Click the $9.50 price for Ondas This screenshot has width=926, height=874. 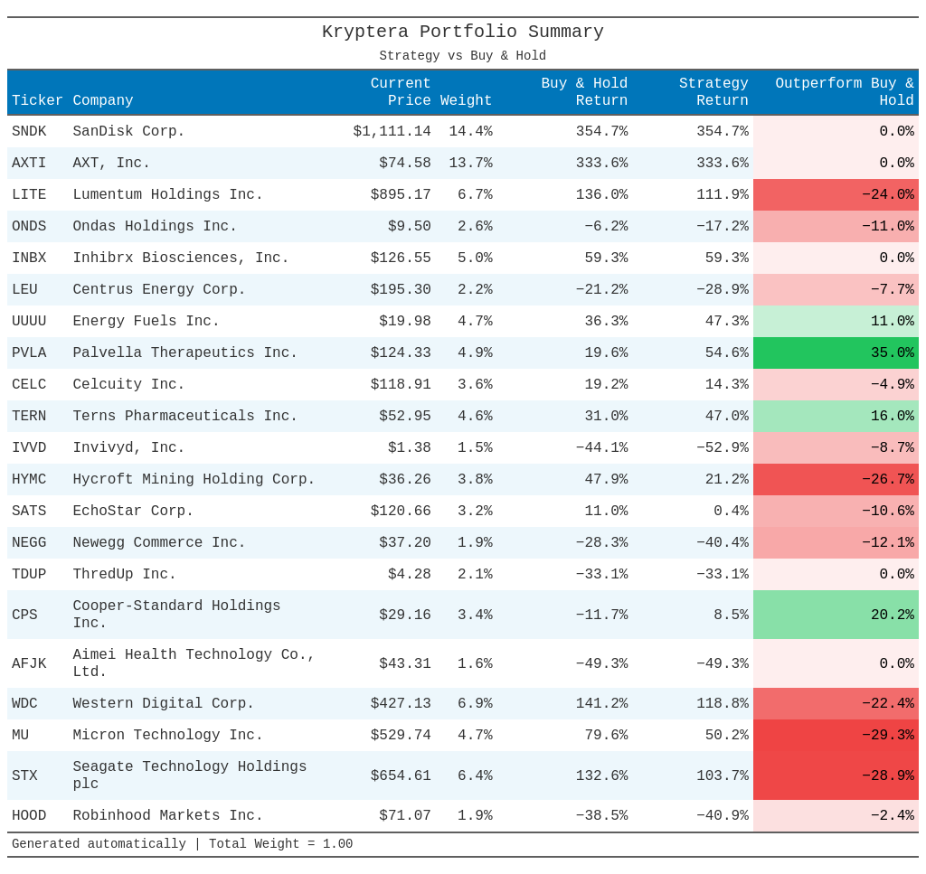point(410,226)
